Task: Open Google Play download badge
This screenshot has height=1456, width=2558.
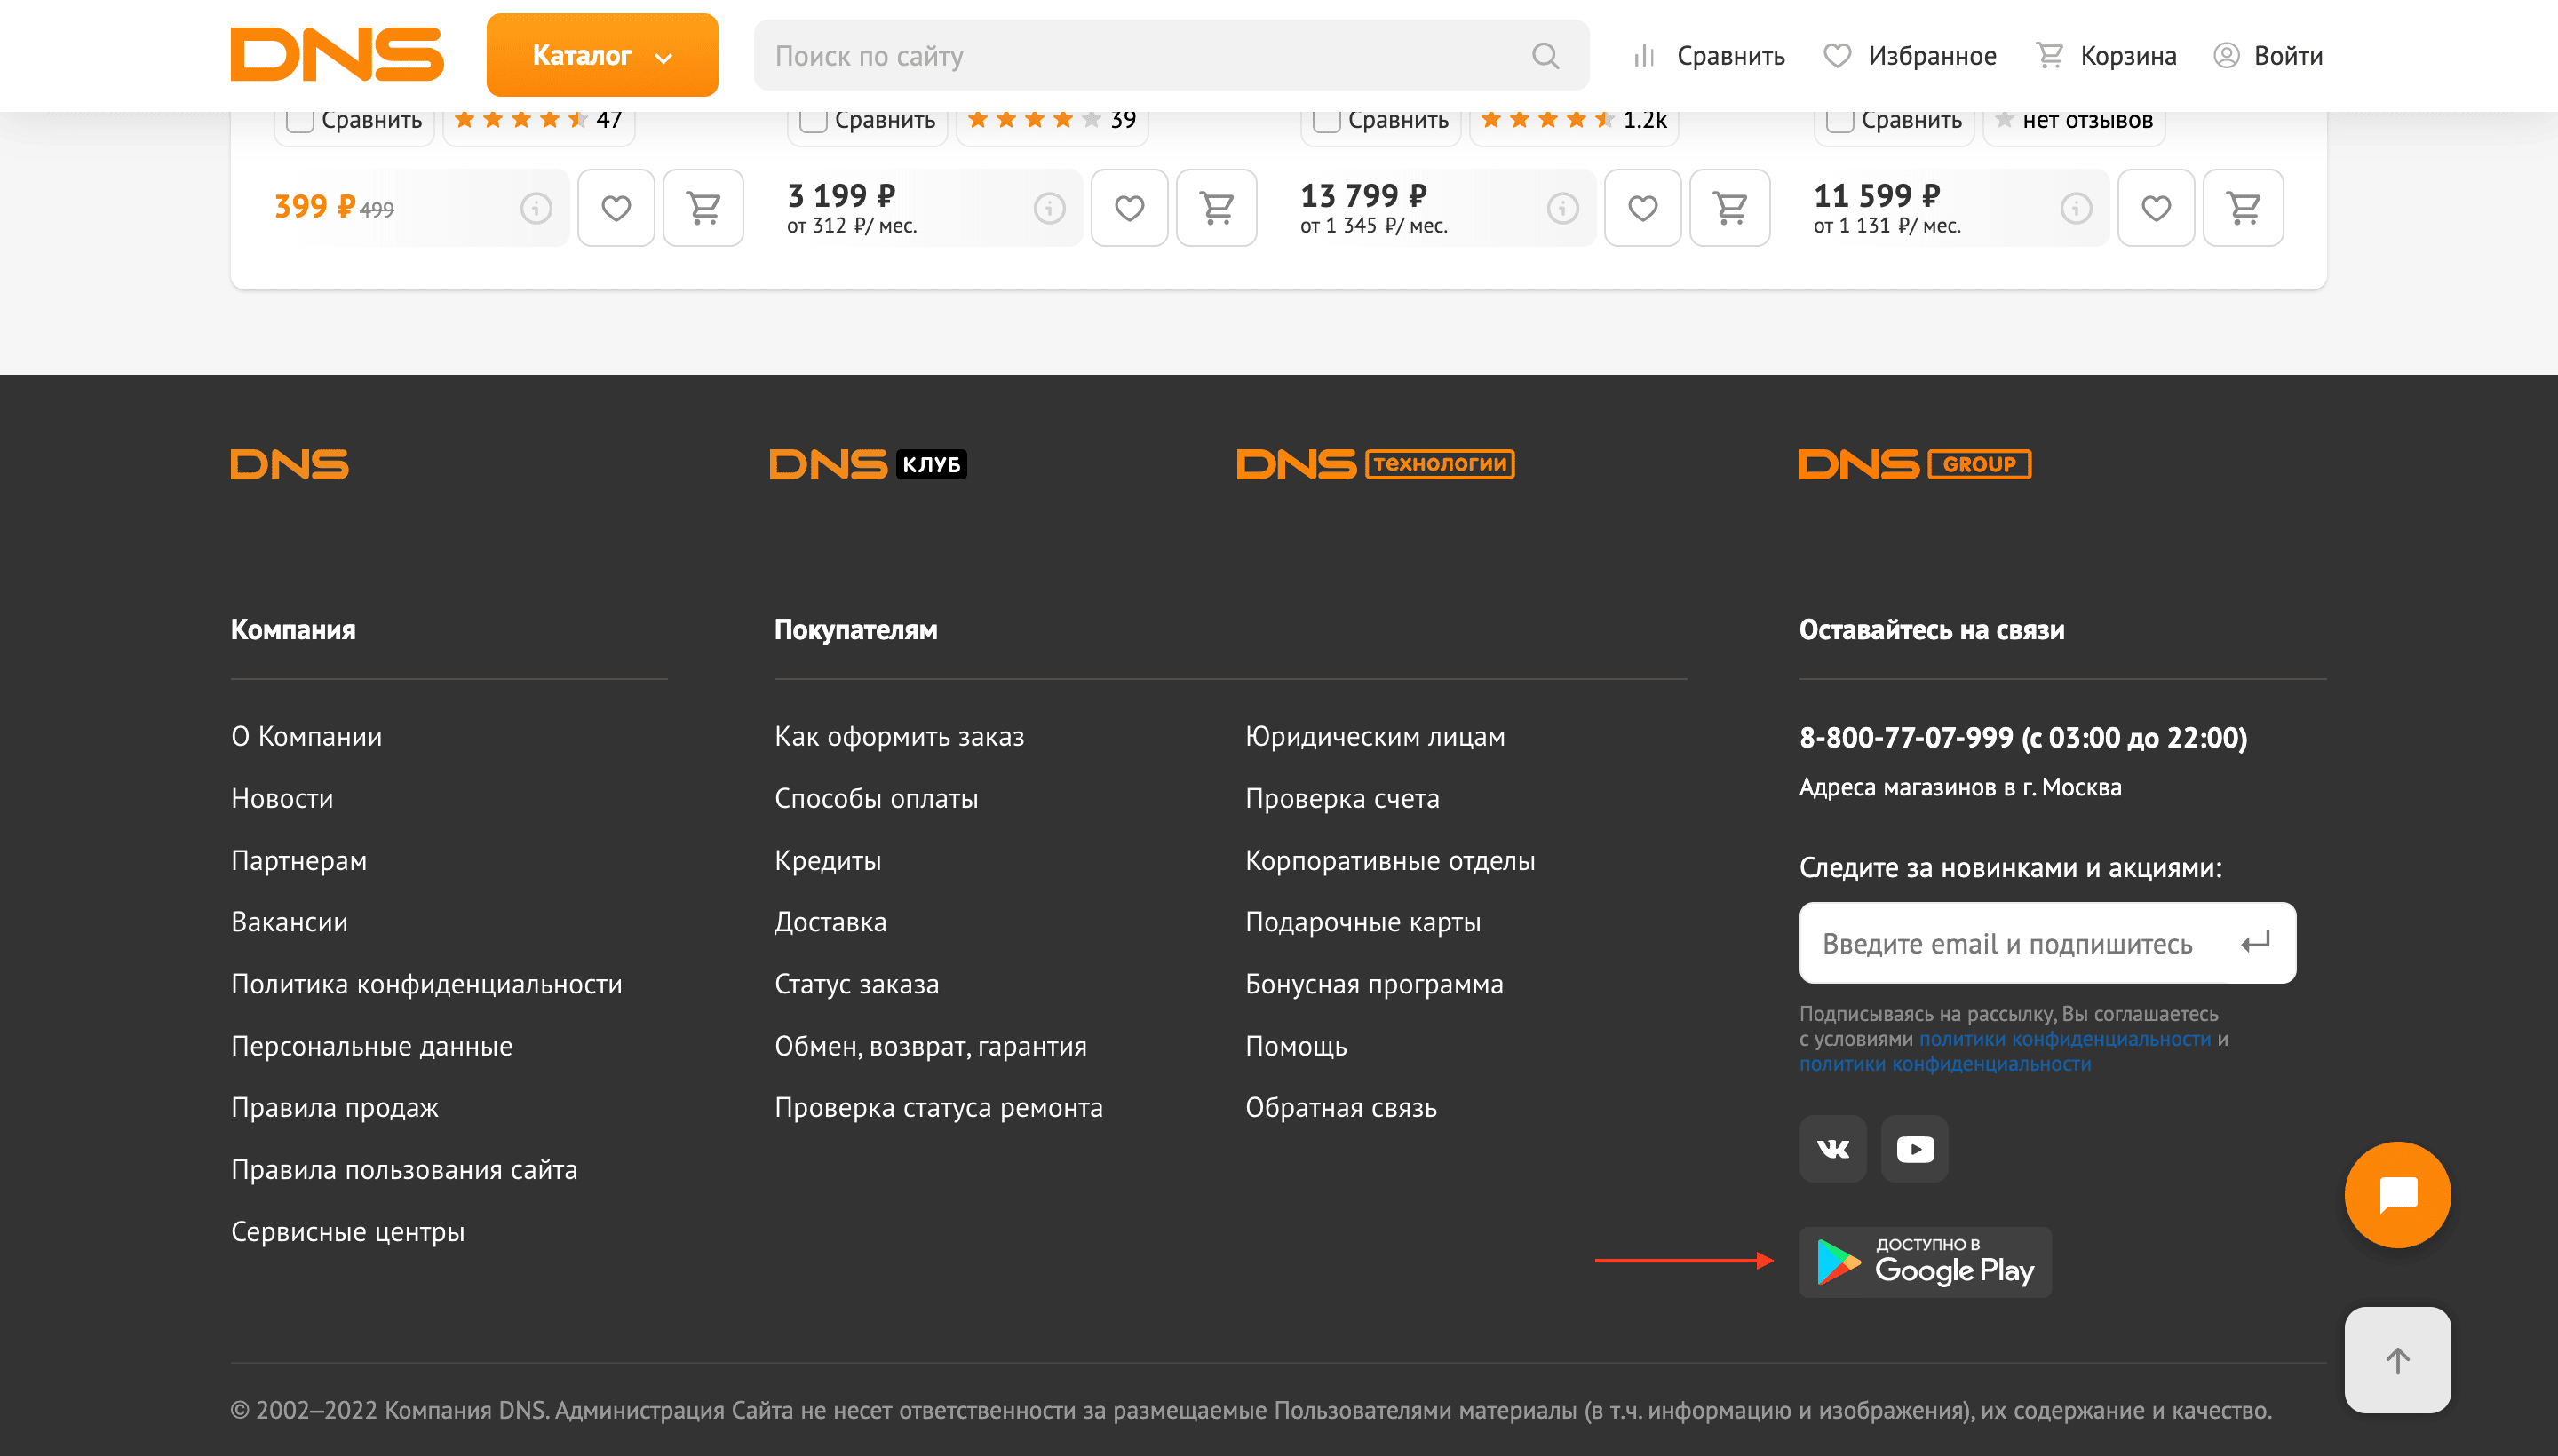Action: 1924,1262
